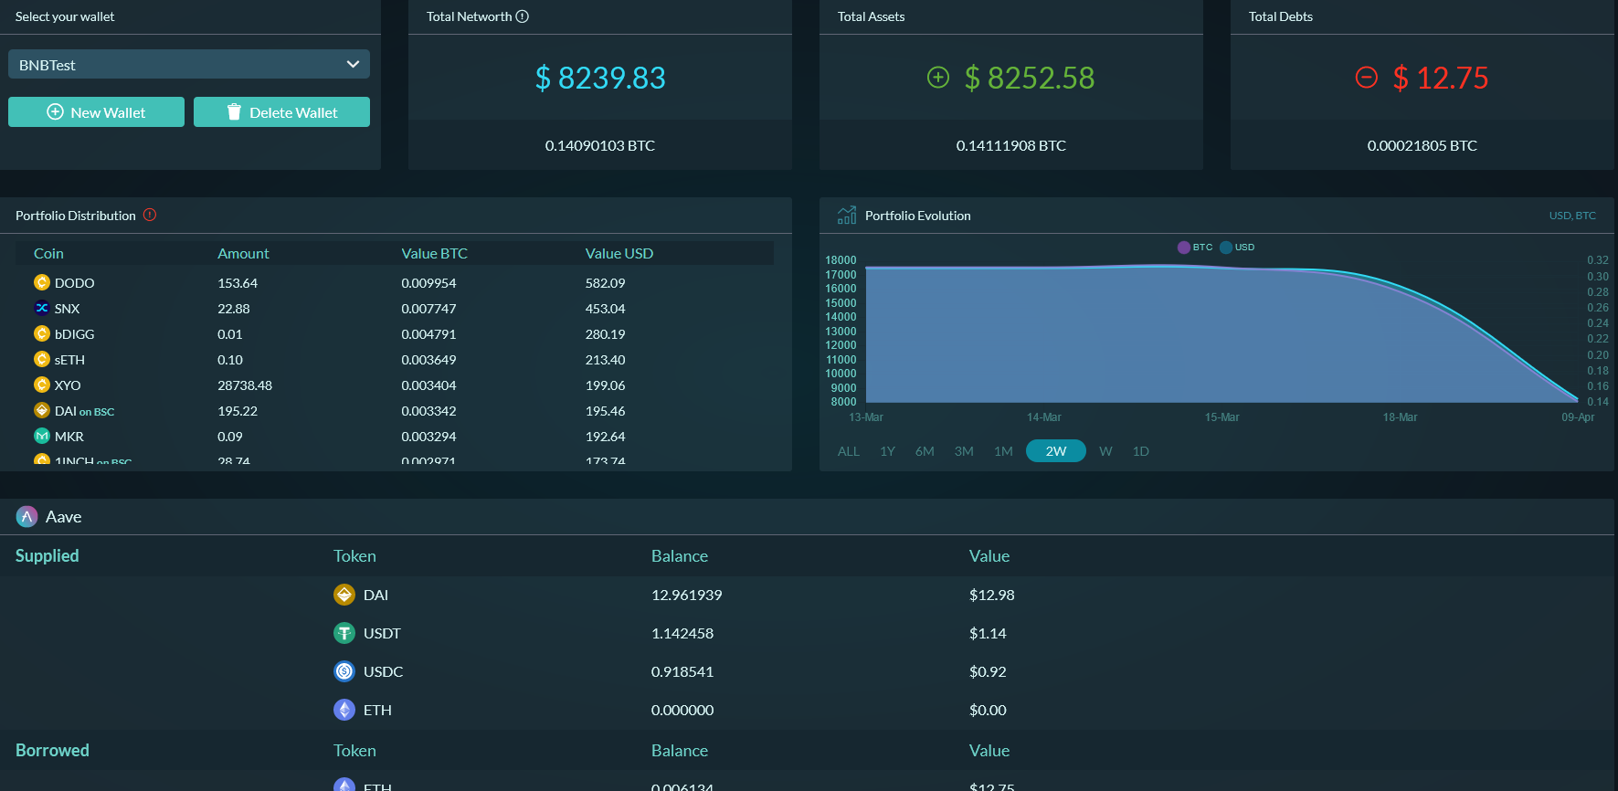Sort by the Value USD column header
Viewport: 1618px width, 791px height.
619,253
